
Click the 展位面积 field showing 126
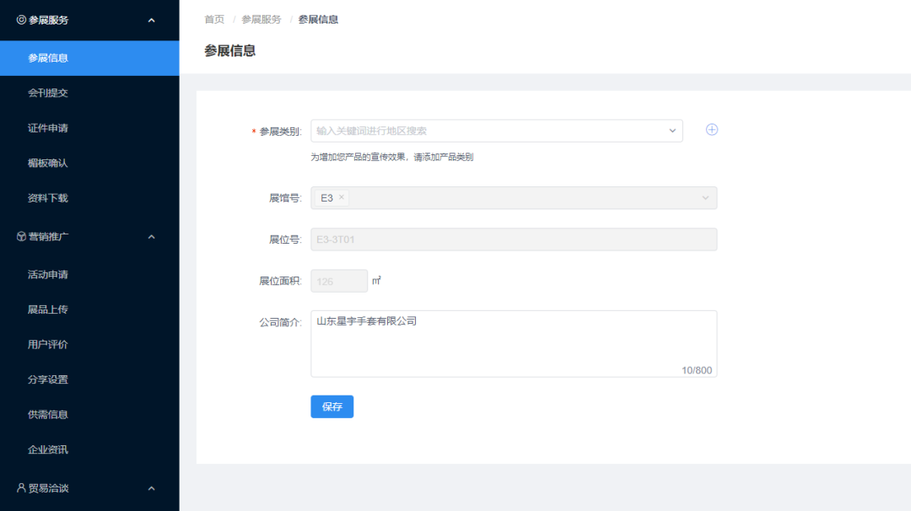click(339, 281)
